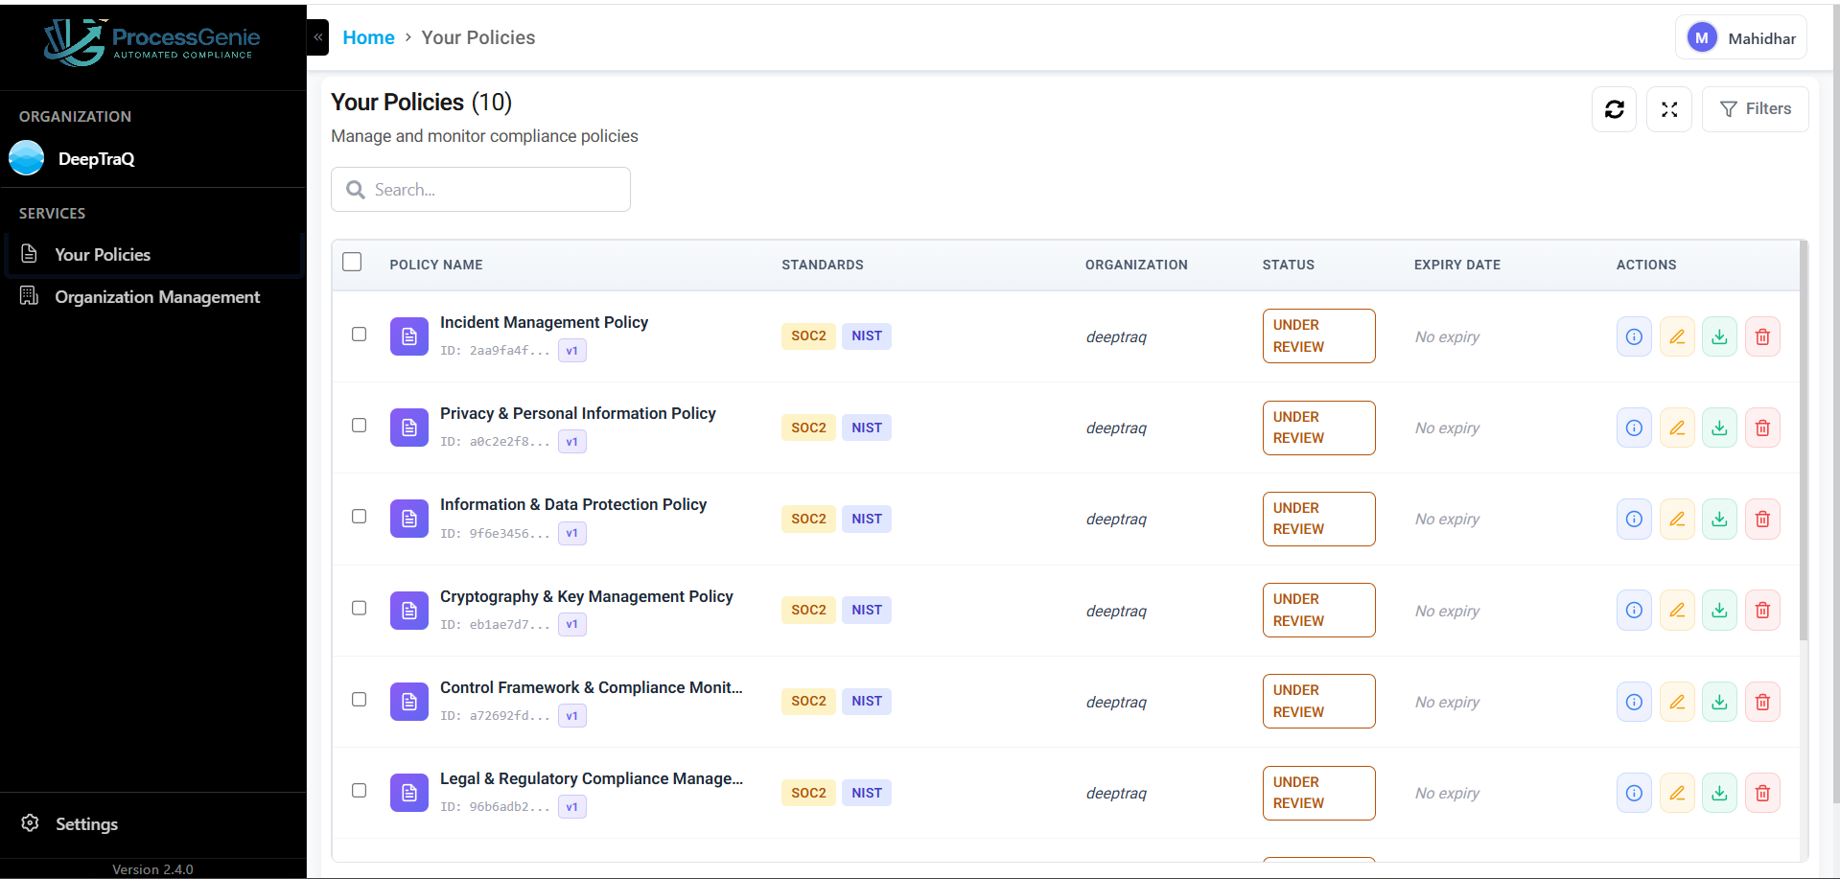Viewport: 1840px width, 879px height.
Task: Edit Privacy & Personal Information Policy
Action: click(x=1677, y=428)
